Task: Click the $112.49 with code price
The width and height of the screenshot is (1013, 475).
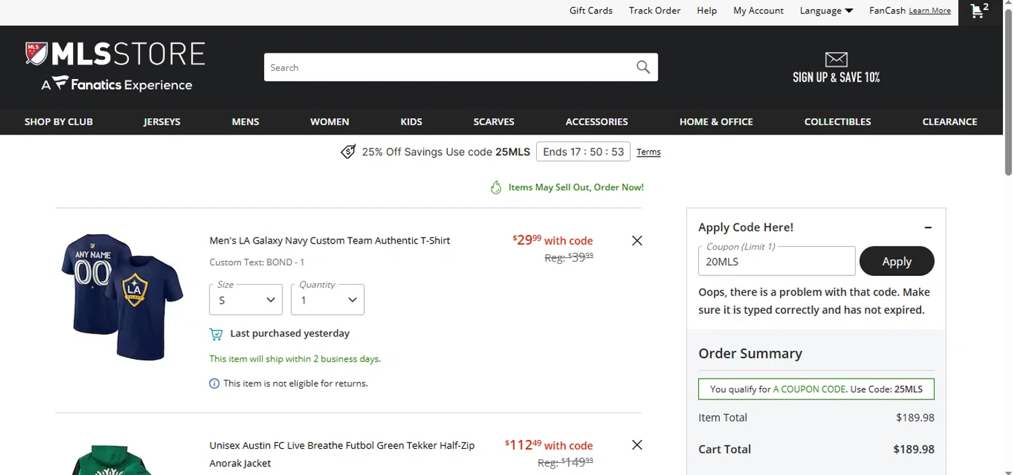Action: (x=548, y=445)
